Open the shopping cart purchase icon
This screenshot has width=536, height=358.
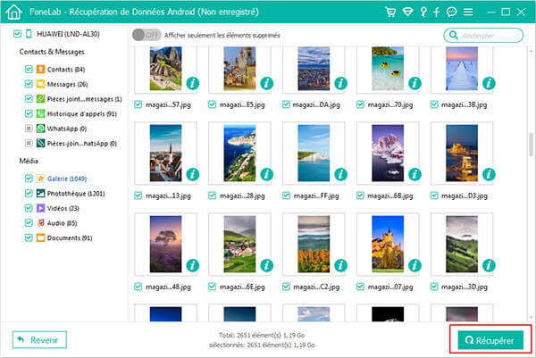click(x=390, y=12)
